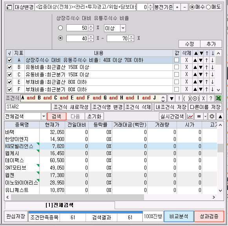Click the 봉전기준 value stepper
The image size is (228, 226).
pyautogui.click(x=151, y=7)
